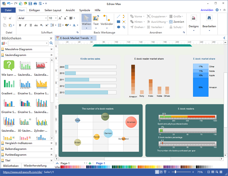Click the Hinten send-to-back button

pyautogui.click(x=137, y=22)
